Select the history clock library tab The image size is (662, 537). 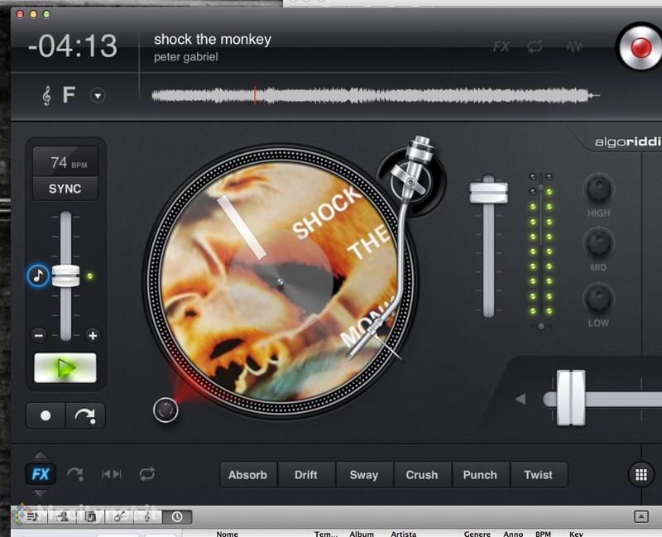tap(177, 516)
